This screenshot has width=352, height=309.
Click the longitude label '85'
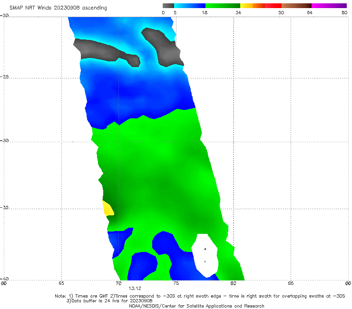click(x=291, y=283)
